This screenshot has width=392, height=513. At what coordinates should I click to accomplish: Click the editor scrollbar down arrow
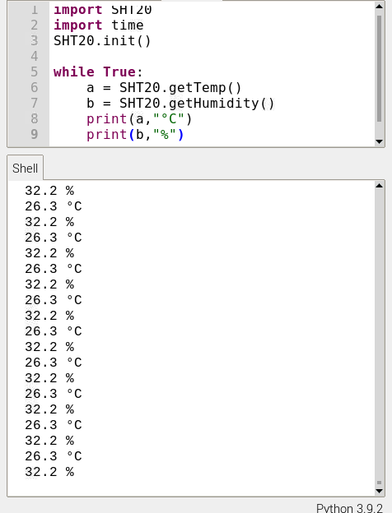click(379, 141)
